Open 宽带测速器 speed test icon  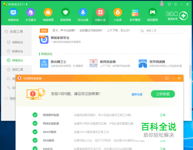point(143,63)
